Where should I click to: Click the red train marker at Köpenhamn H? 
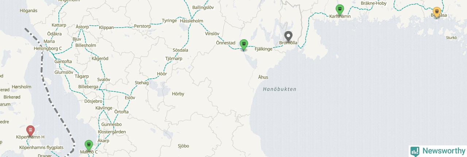(x=31, y=131)
